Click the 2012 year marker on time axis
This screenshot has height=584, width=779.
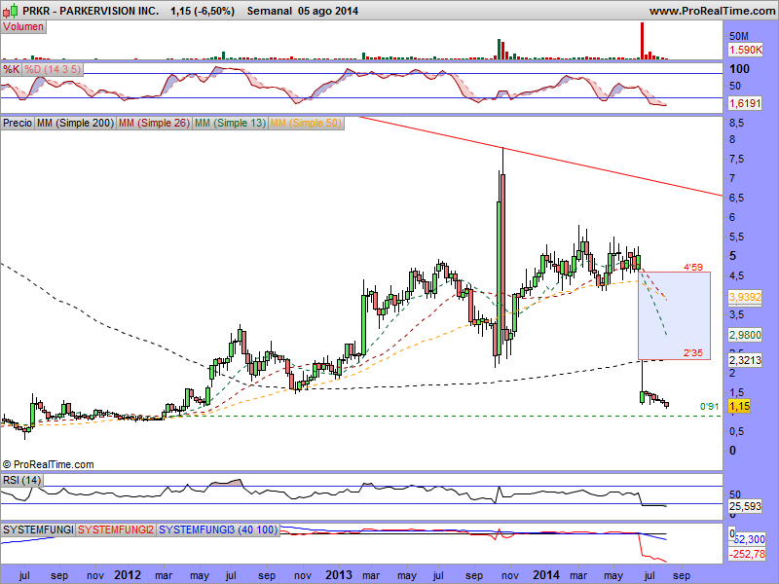128,575
